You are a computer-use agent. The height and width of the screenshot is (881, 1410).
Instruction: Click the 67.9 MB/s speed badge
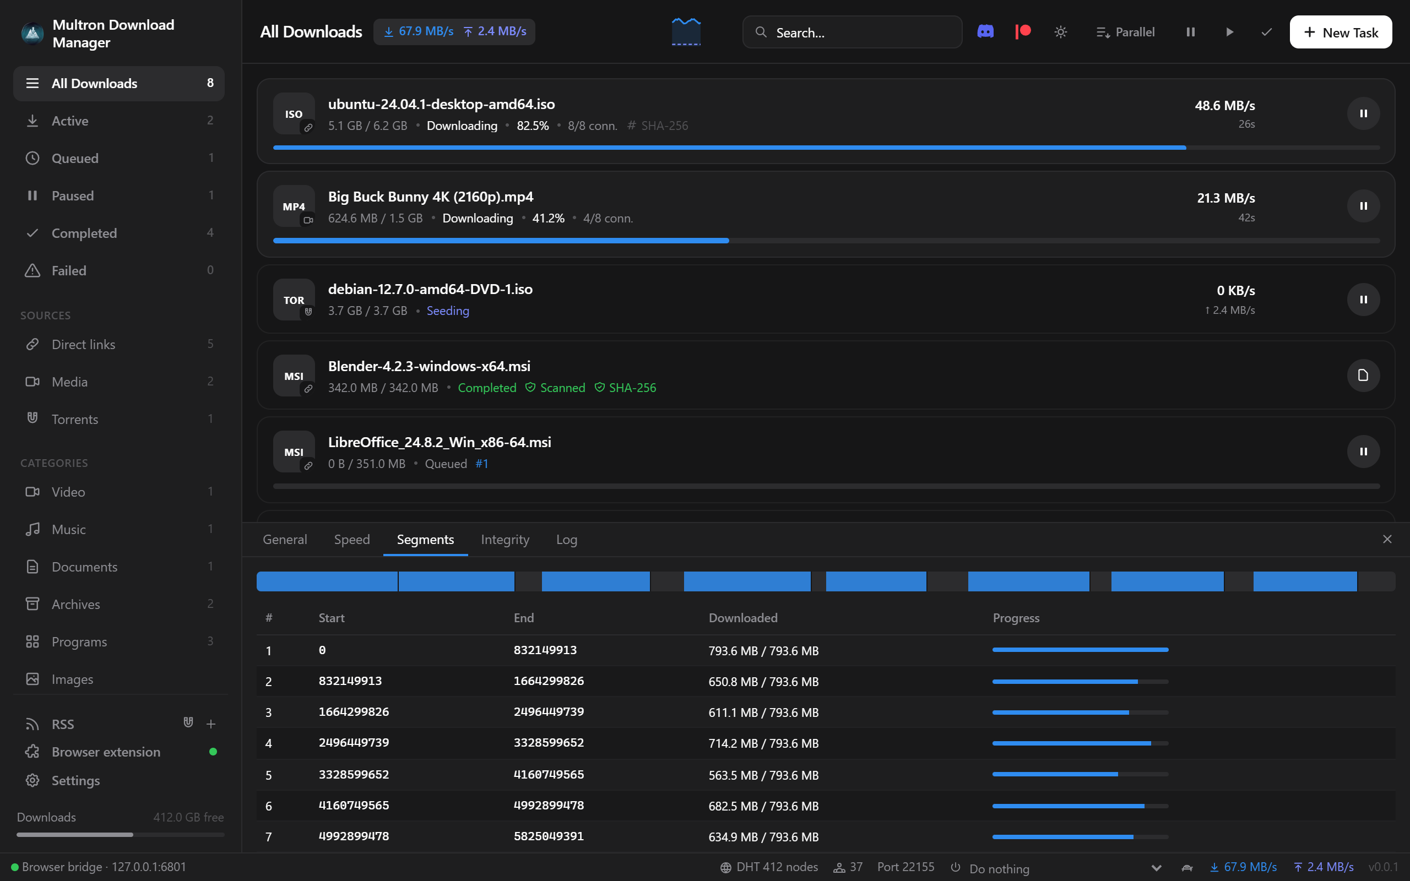(419, 31)
